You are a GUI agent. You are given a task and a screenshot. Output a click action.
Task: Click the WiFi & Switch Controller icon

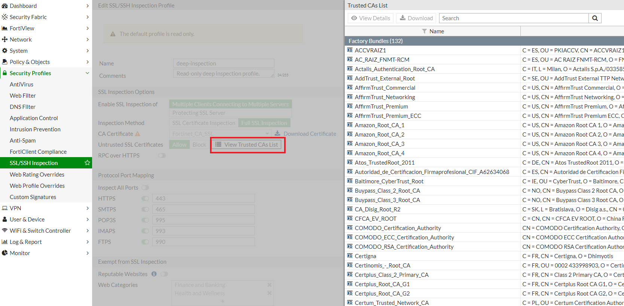tap(5, 231)
